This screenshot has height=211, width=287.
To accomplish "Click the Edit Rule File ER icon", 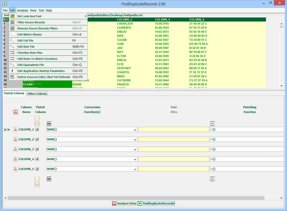I will (12, 47).
